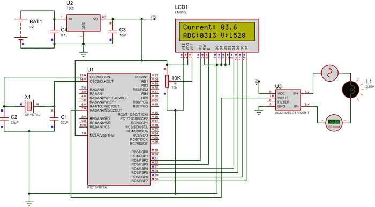Click the 'RC7/RX/DT' pin label

(x=139, y=144)
